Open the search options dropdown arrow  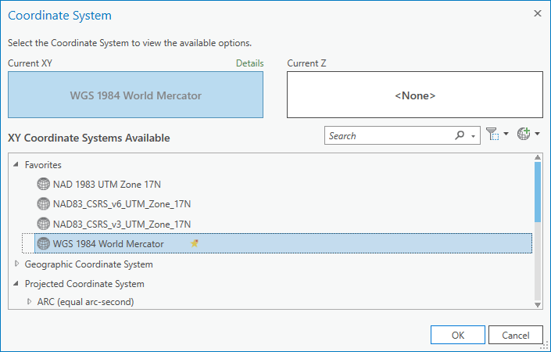click(474, 136)
